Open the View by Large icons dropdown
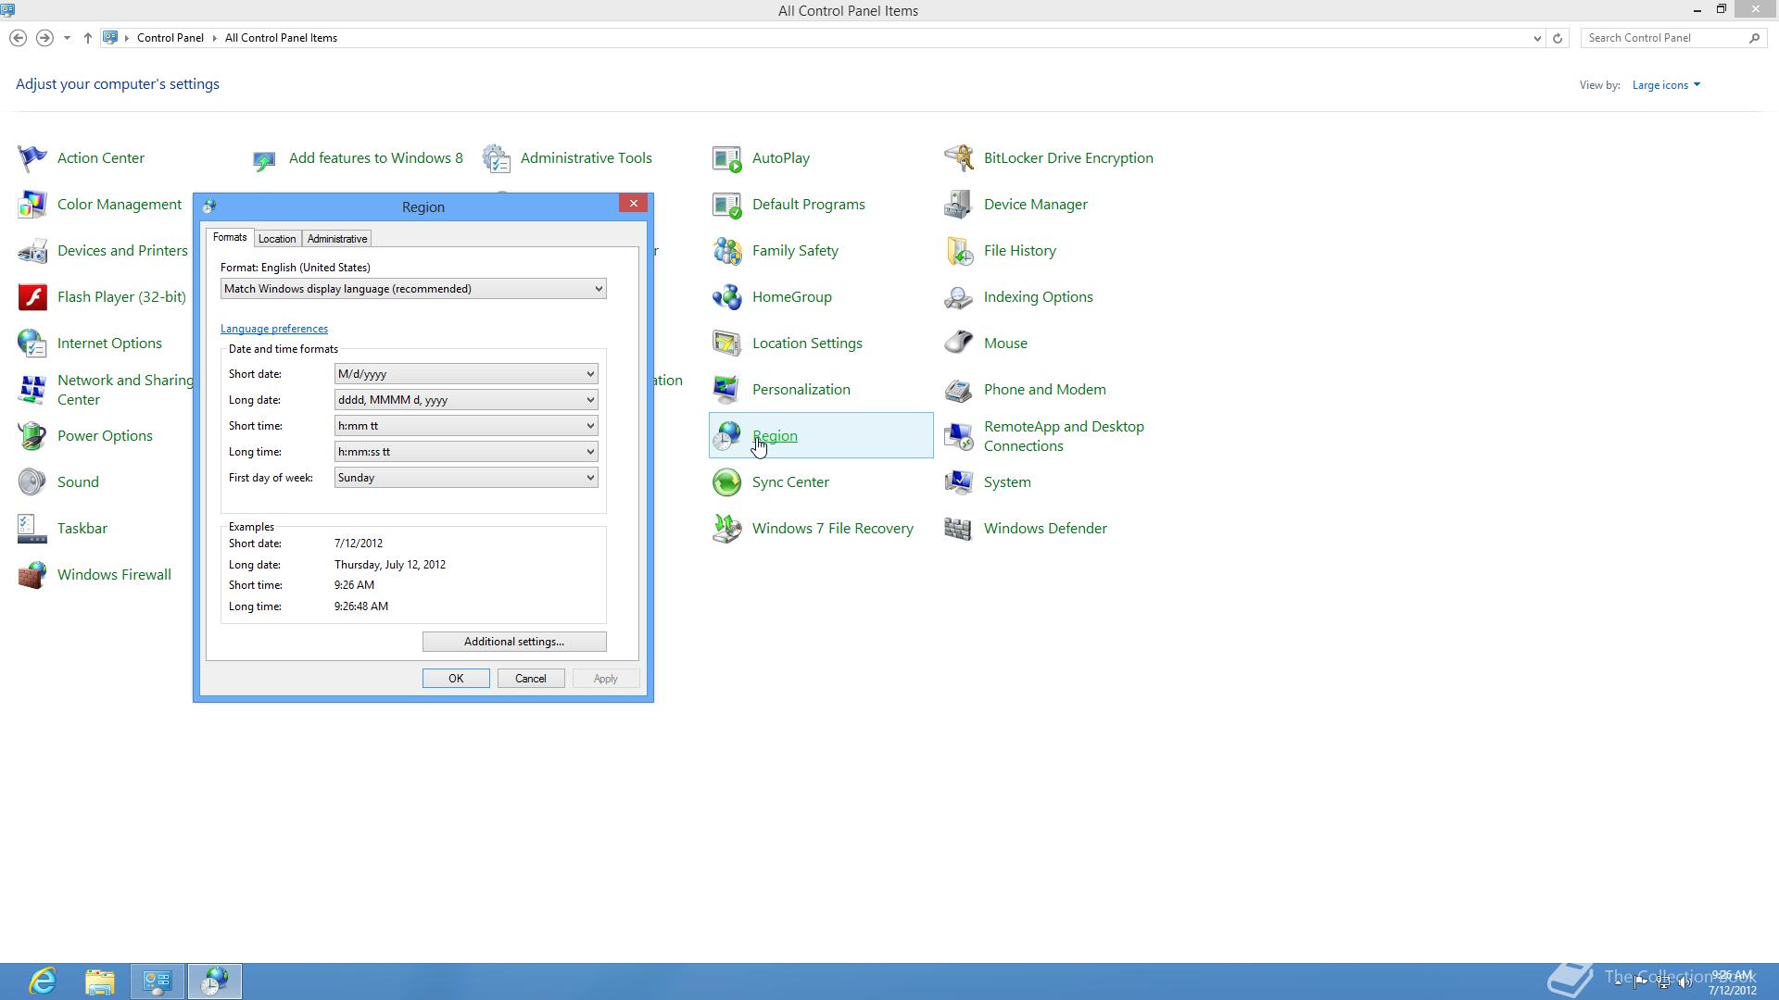This screenshot has width=1779, height=1000. point(1666,85)
